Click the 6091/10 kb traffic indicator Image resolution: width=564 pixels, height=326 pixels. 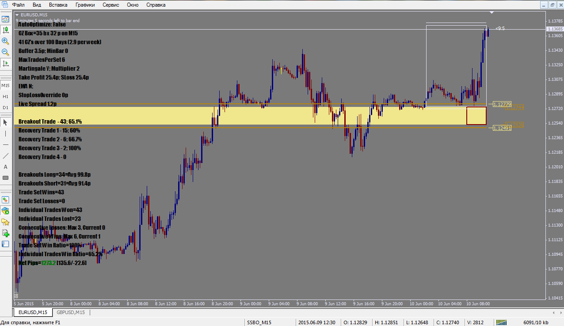pos(535,322)
